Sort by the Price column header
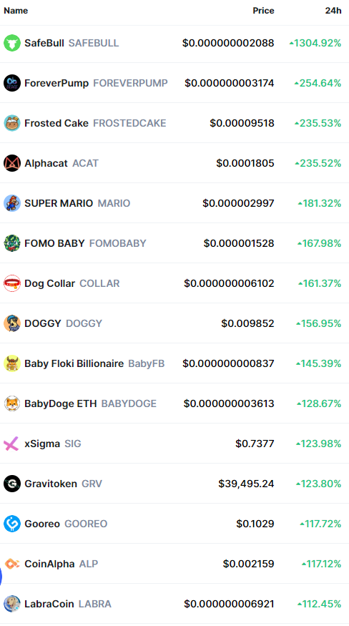Screen dimensions: 349x626 click(264, 11)
